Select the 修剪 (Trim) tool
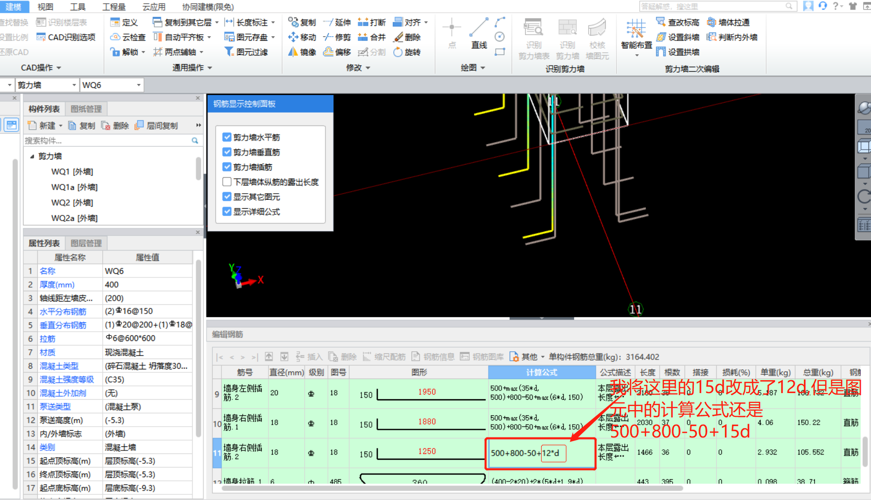 click(337, 37)
